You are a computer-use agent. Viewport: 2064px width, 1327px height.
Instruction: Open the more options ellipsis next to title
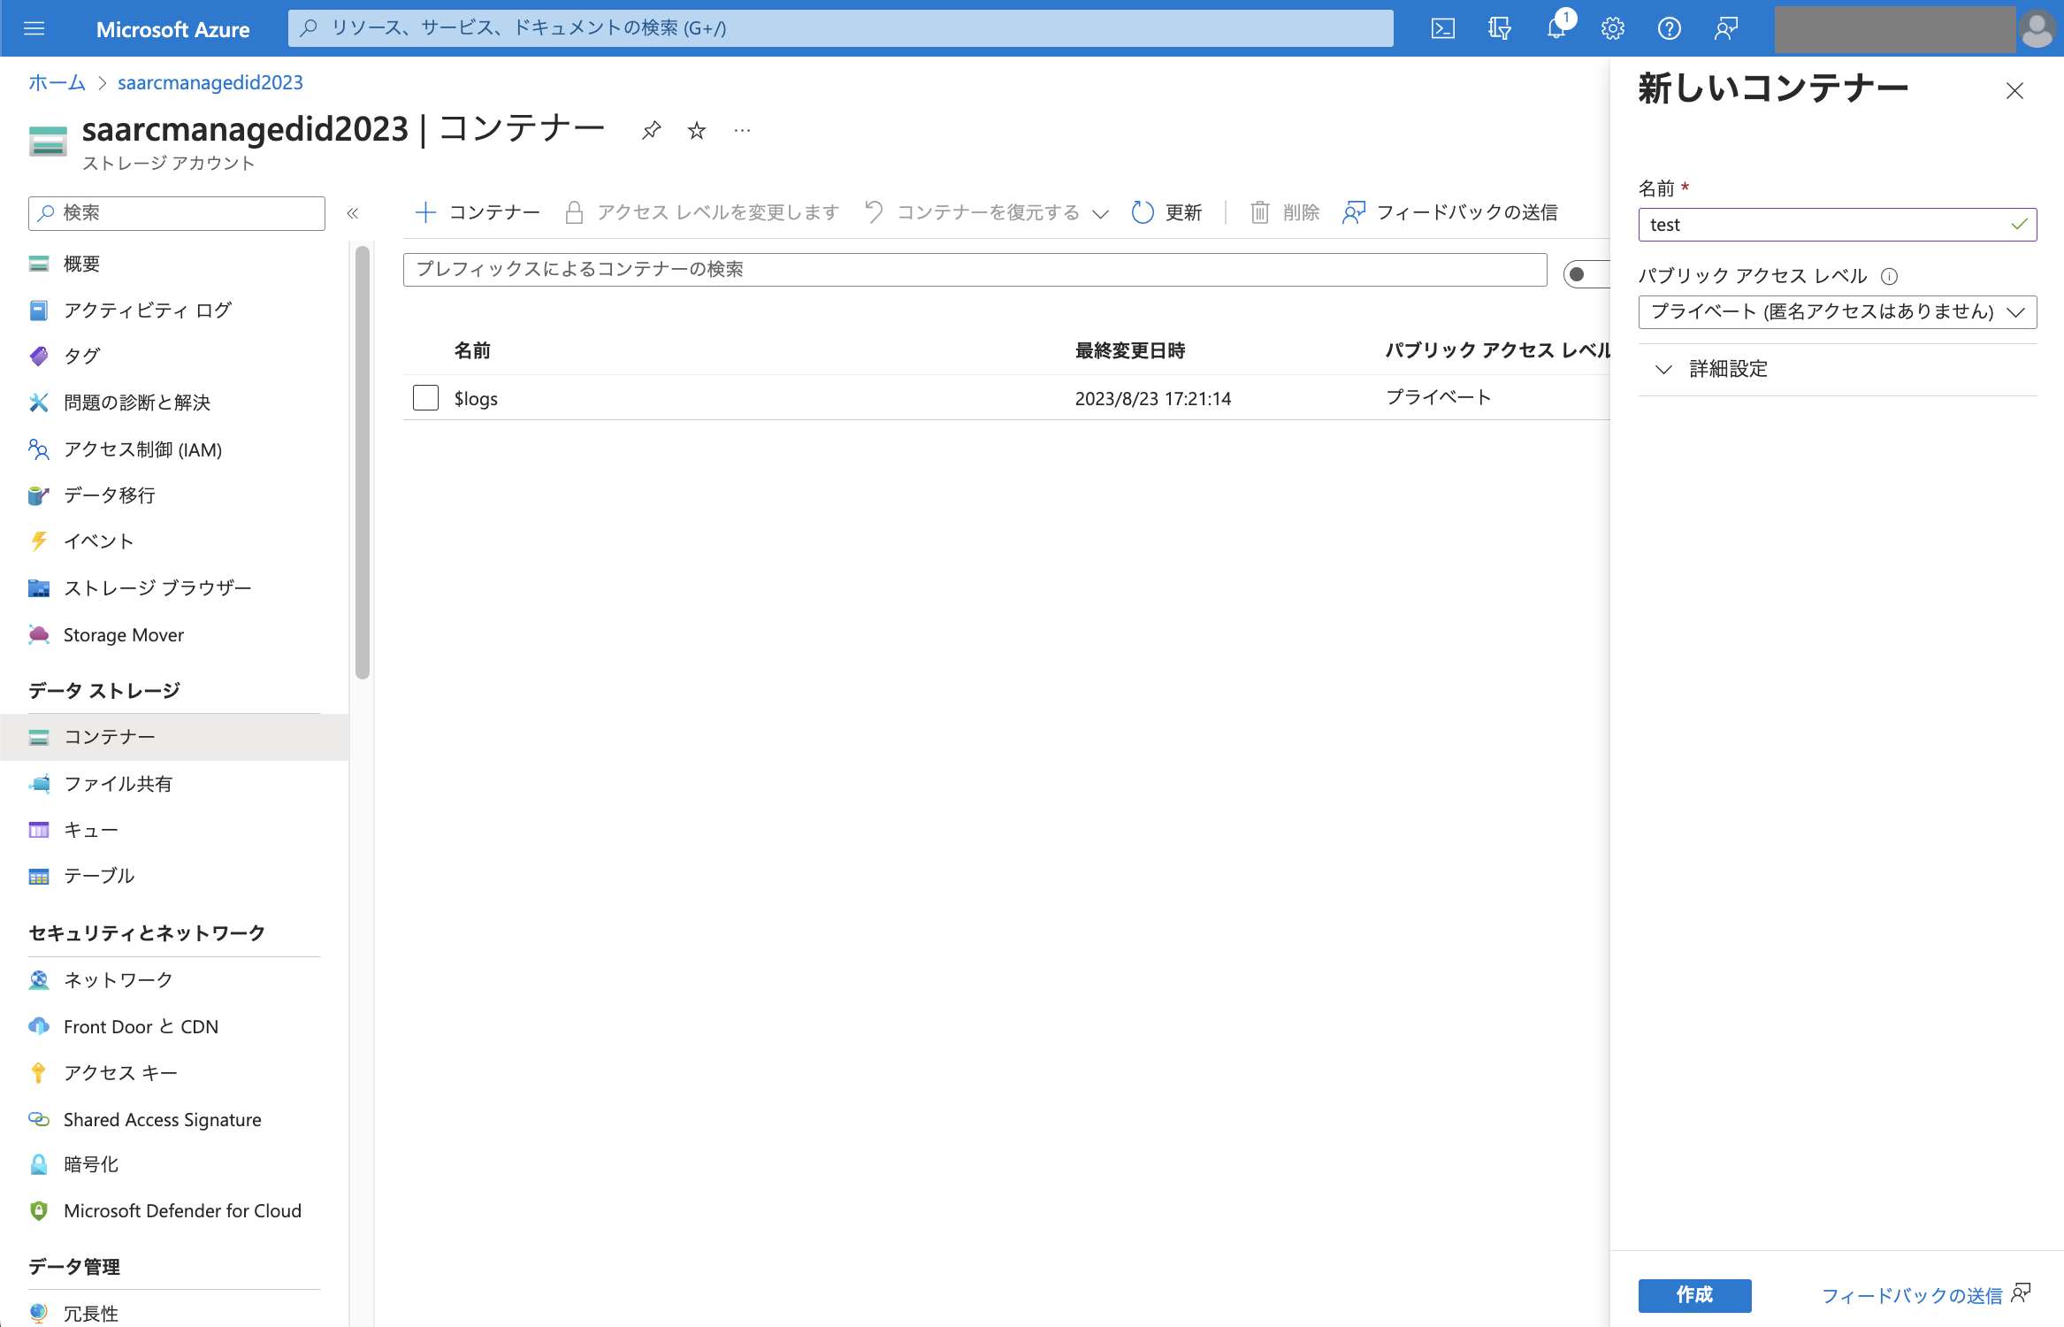coord(742,131)
